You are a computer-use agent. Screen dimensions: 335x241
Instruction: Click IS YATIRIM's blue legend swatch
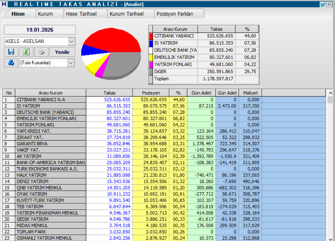(x=151, y=43)
